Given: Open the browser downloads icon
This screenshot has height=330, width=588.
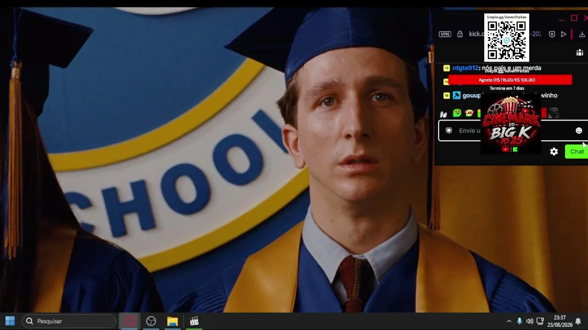Looking at the screenshot, I should [x=582, y=34].
